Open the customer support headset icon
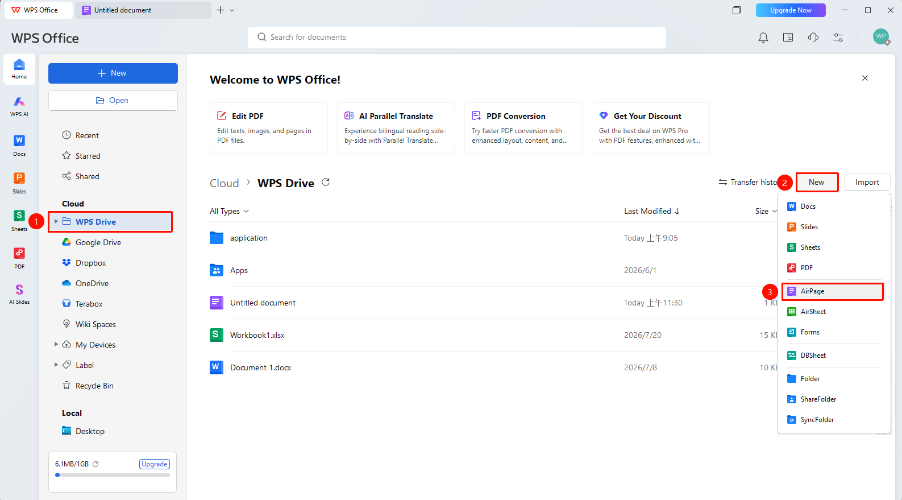This screenshot has width=902, height=500. tap(813, 38)
